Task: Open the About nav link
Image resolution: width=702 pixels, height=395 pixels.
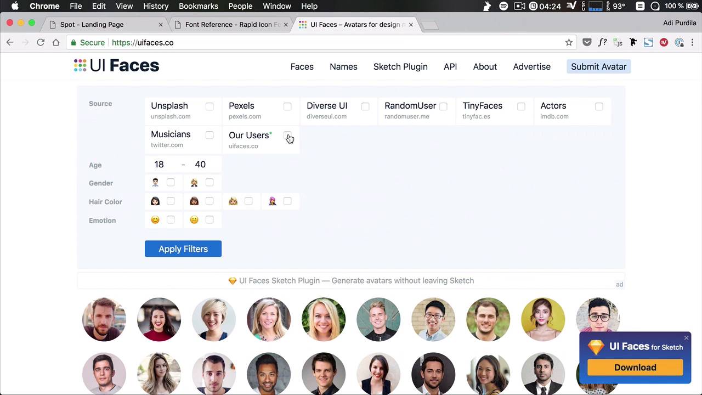Action: coord(485,66)
